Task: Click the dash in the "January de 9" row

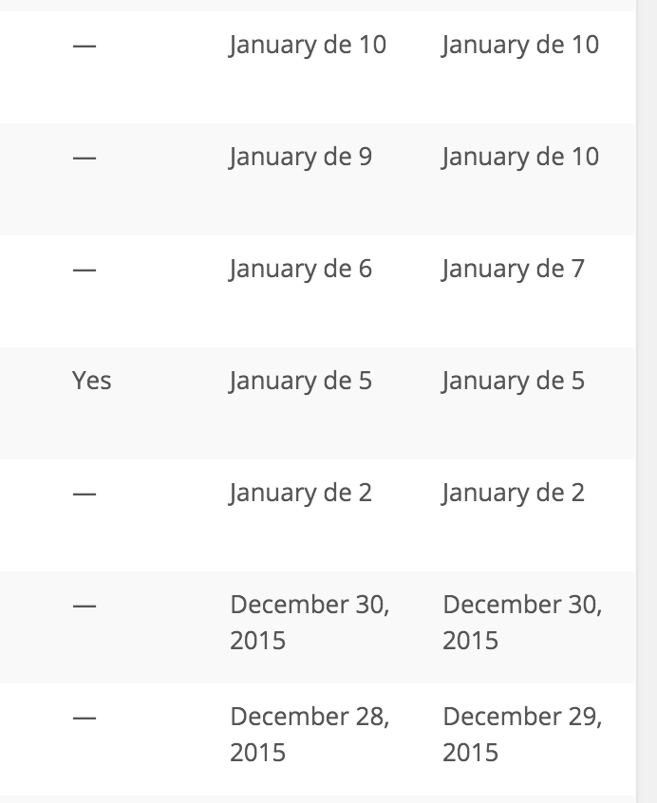Action: (84, 158)
